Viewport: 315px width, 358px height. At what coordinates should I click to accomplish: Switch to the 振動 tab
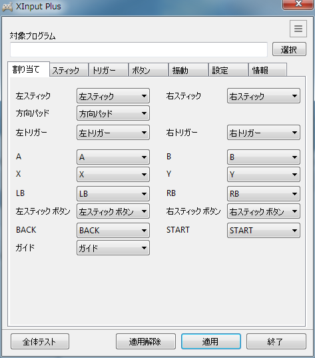click(188, 70)
